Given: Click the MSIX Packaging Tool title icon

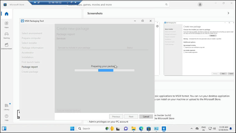Looking at the screenshot, I should click(22, 21).
